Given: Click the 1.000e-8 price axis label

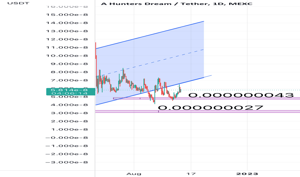Looking at the screenshot, I should pos(69,129).
